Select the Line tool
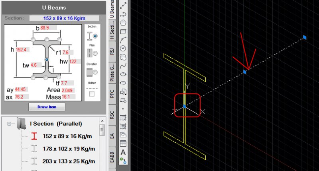This screenshot has width=319, height=171. [123, 6]
